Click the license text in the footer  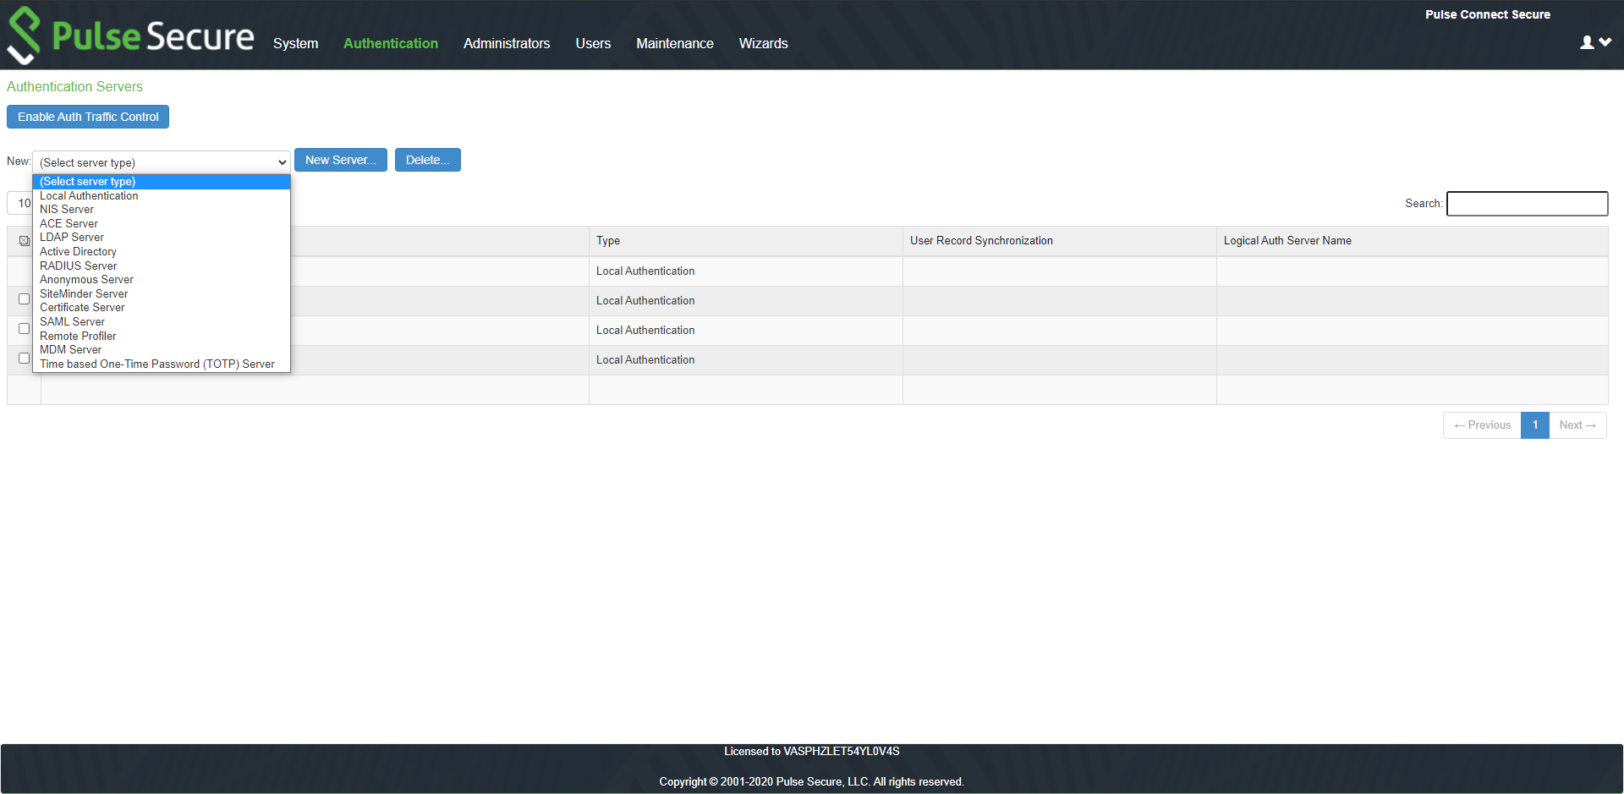pos(812,751)
